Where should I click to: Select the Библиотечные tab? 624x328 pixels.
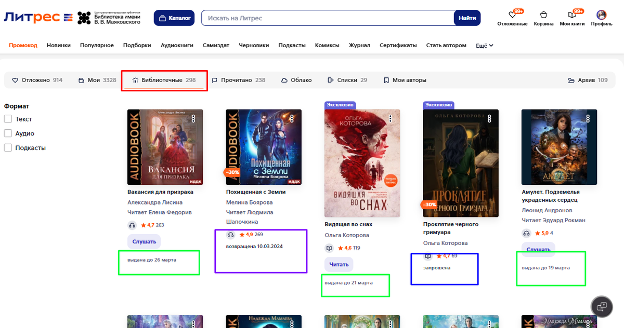point(164,80)
